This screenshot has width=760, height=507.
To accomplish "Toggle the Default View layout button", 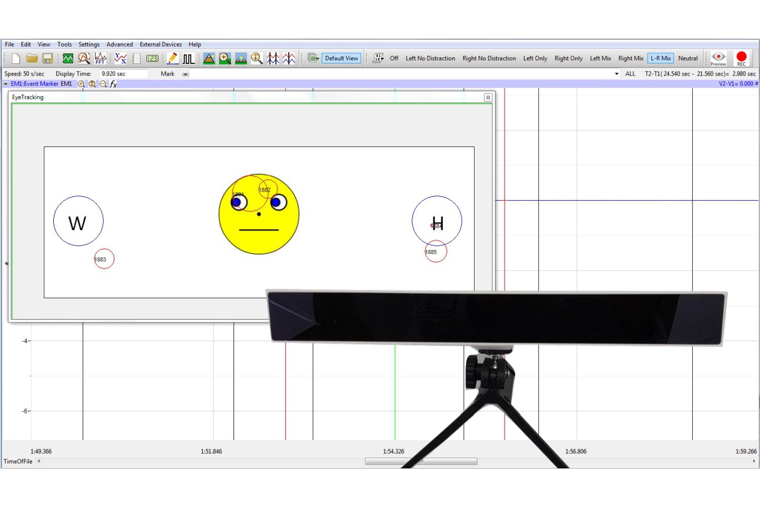I will point(341,58).
